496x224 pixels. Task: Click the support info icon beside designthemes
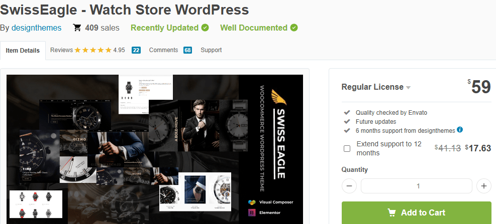(x=460, y=130)
